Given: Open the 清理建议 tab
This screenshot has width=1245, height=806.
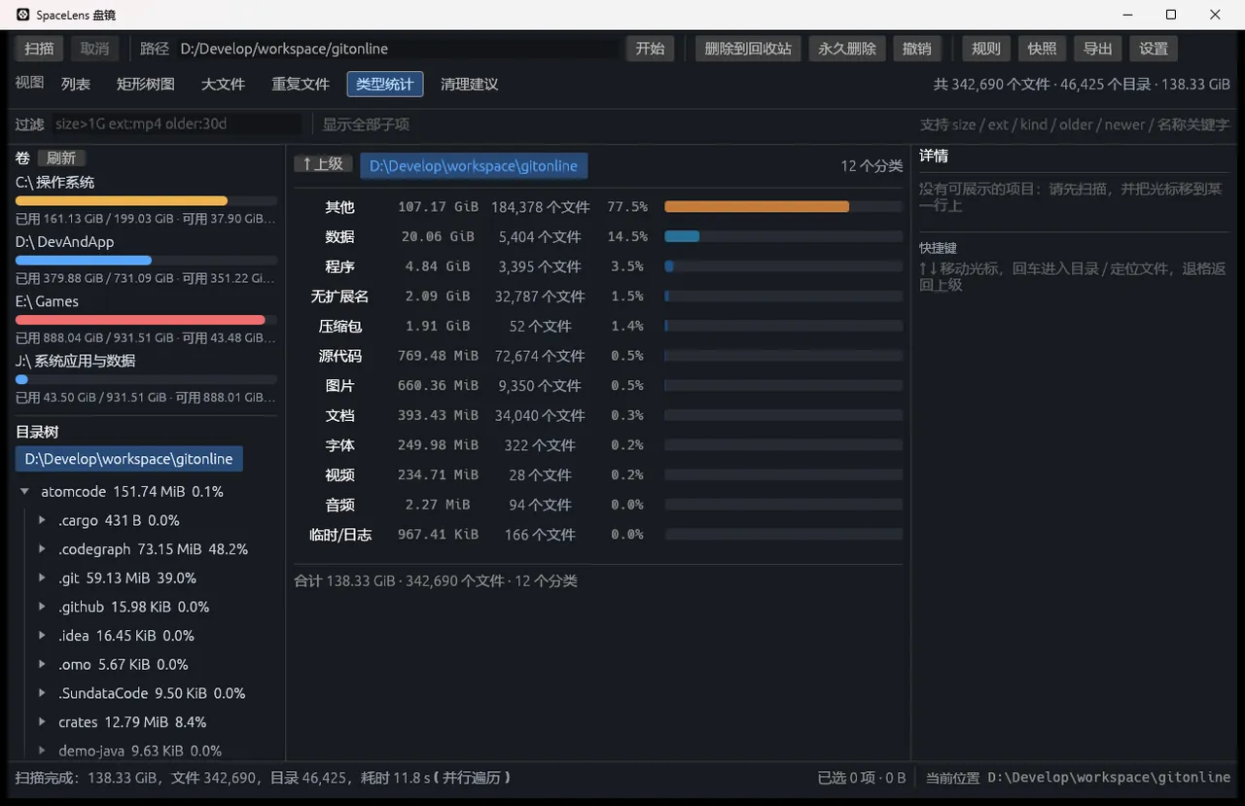Looking at the screenshot, I should click(469, 85).
